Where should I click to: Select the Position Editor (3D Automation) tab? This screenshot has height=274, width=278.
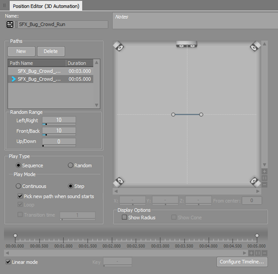coord(46,6)
